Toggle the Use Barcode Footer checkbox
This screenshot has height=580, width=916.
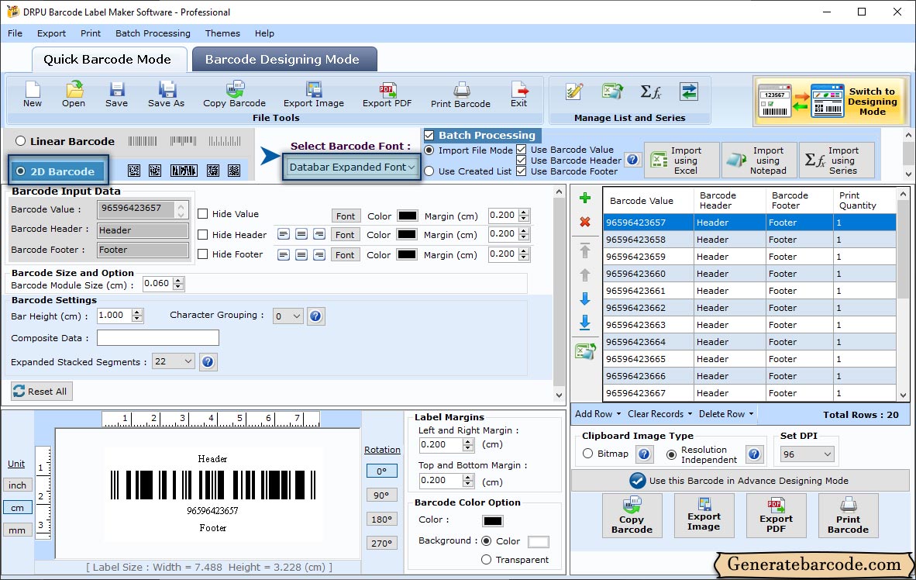point(521,171)
